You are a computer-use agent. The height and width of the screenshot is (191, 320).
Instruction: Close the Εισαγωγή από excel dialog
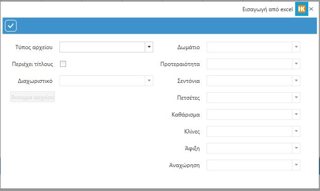click(311, 9)
